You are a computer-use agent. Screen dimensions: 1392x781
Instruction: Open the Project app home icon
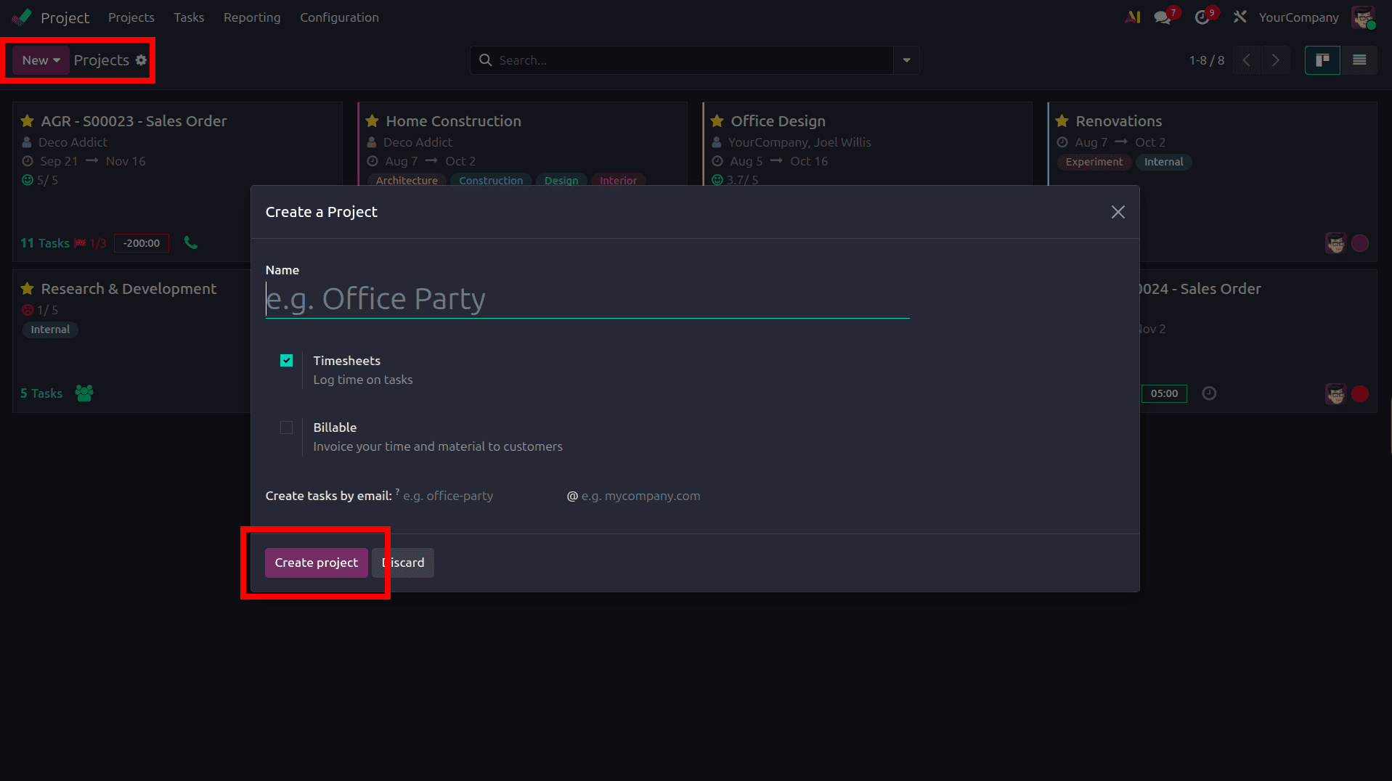coord(22,17)
